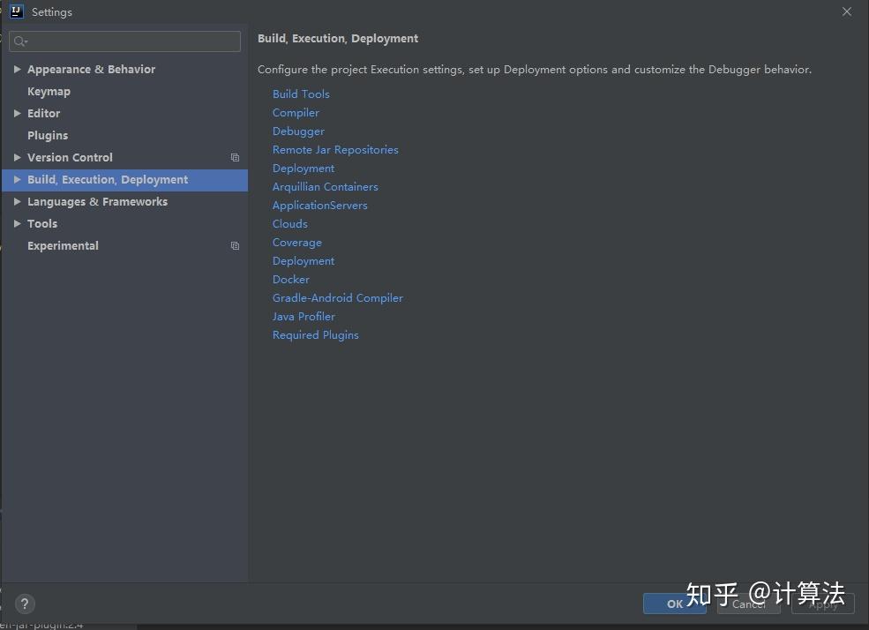Open the Coverage link
This screenshot has height=630, width=869.
click(297, 243)
